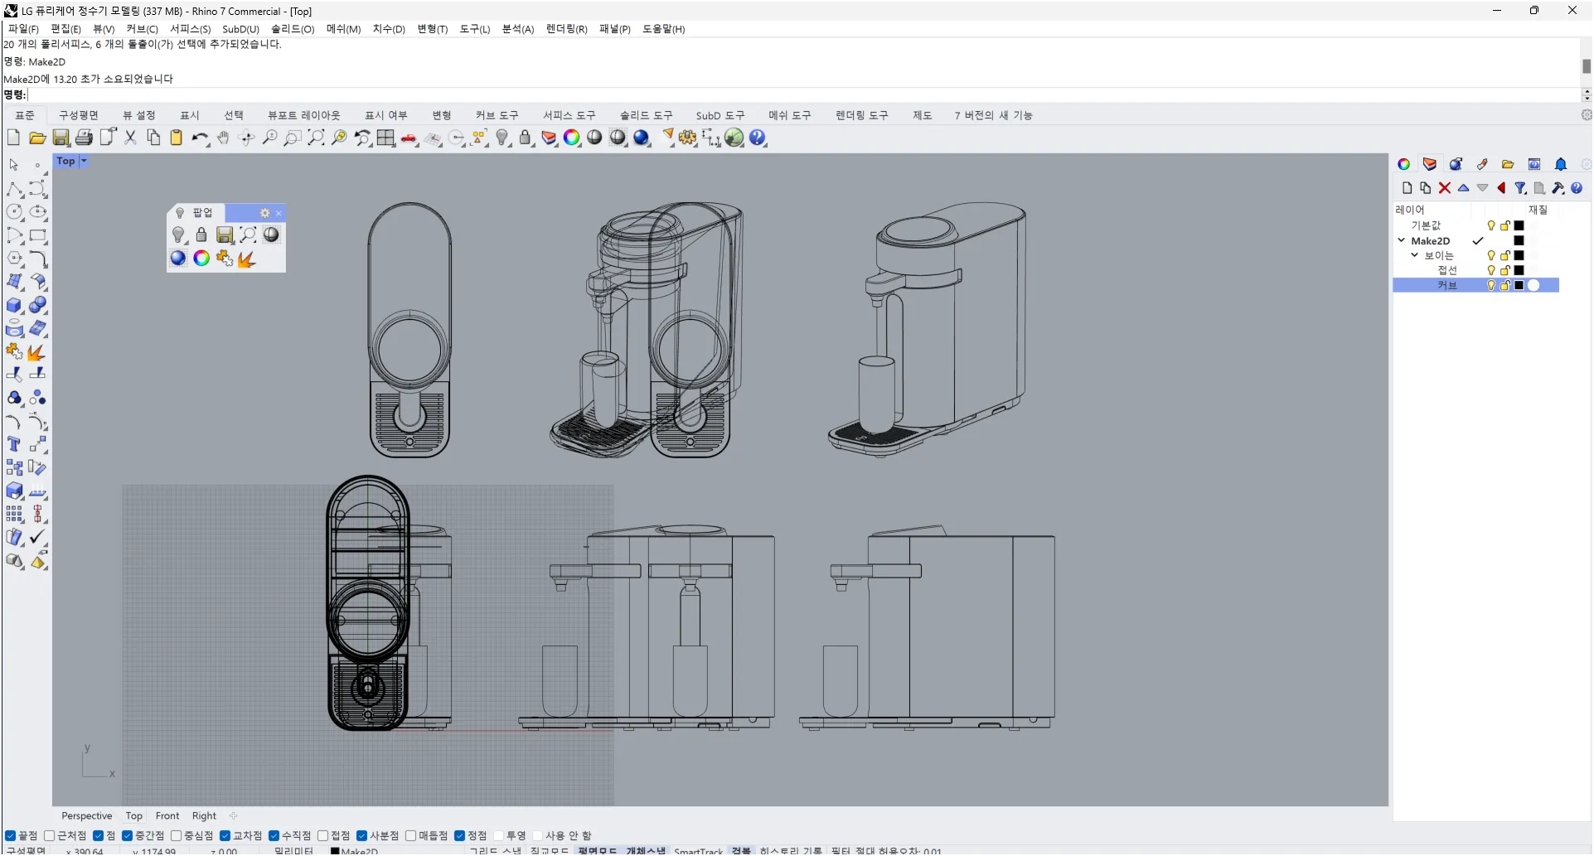Move layer up with blue triangle icon

pos(1464,188)
